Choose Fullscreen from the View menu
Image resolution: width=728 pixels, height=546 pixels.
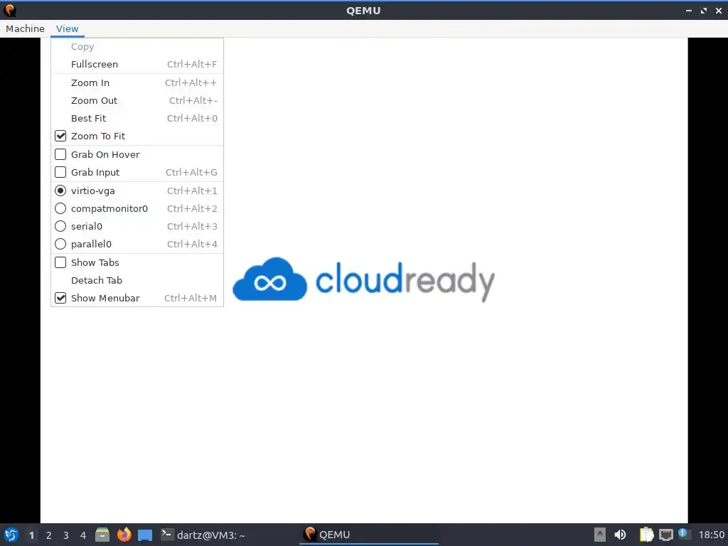[137, 64]
